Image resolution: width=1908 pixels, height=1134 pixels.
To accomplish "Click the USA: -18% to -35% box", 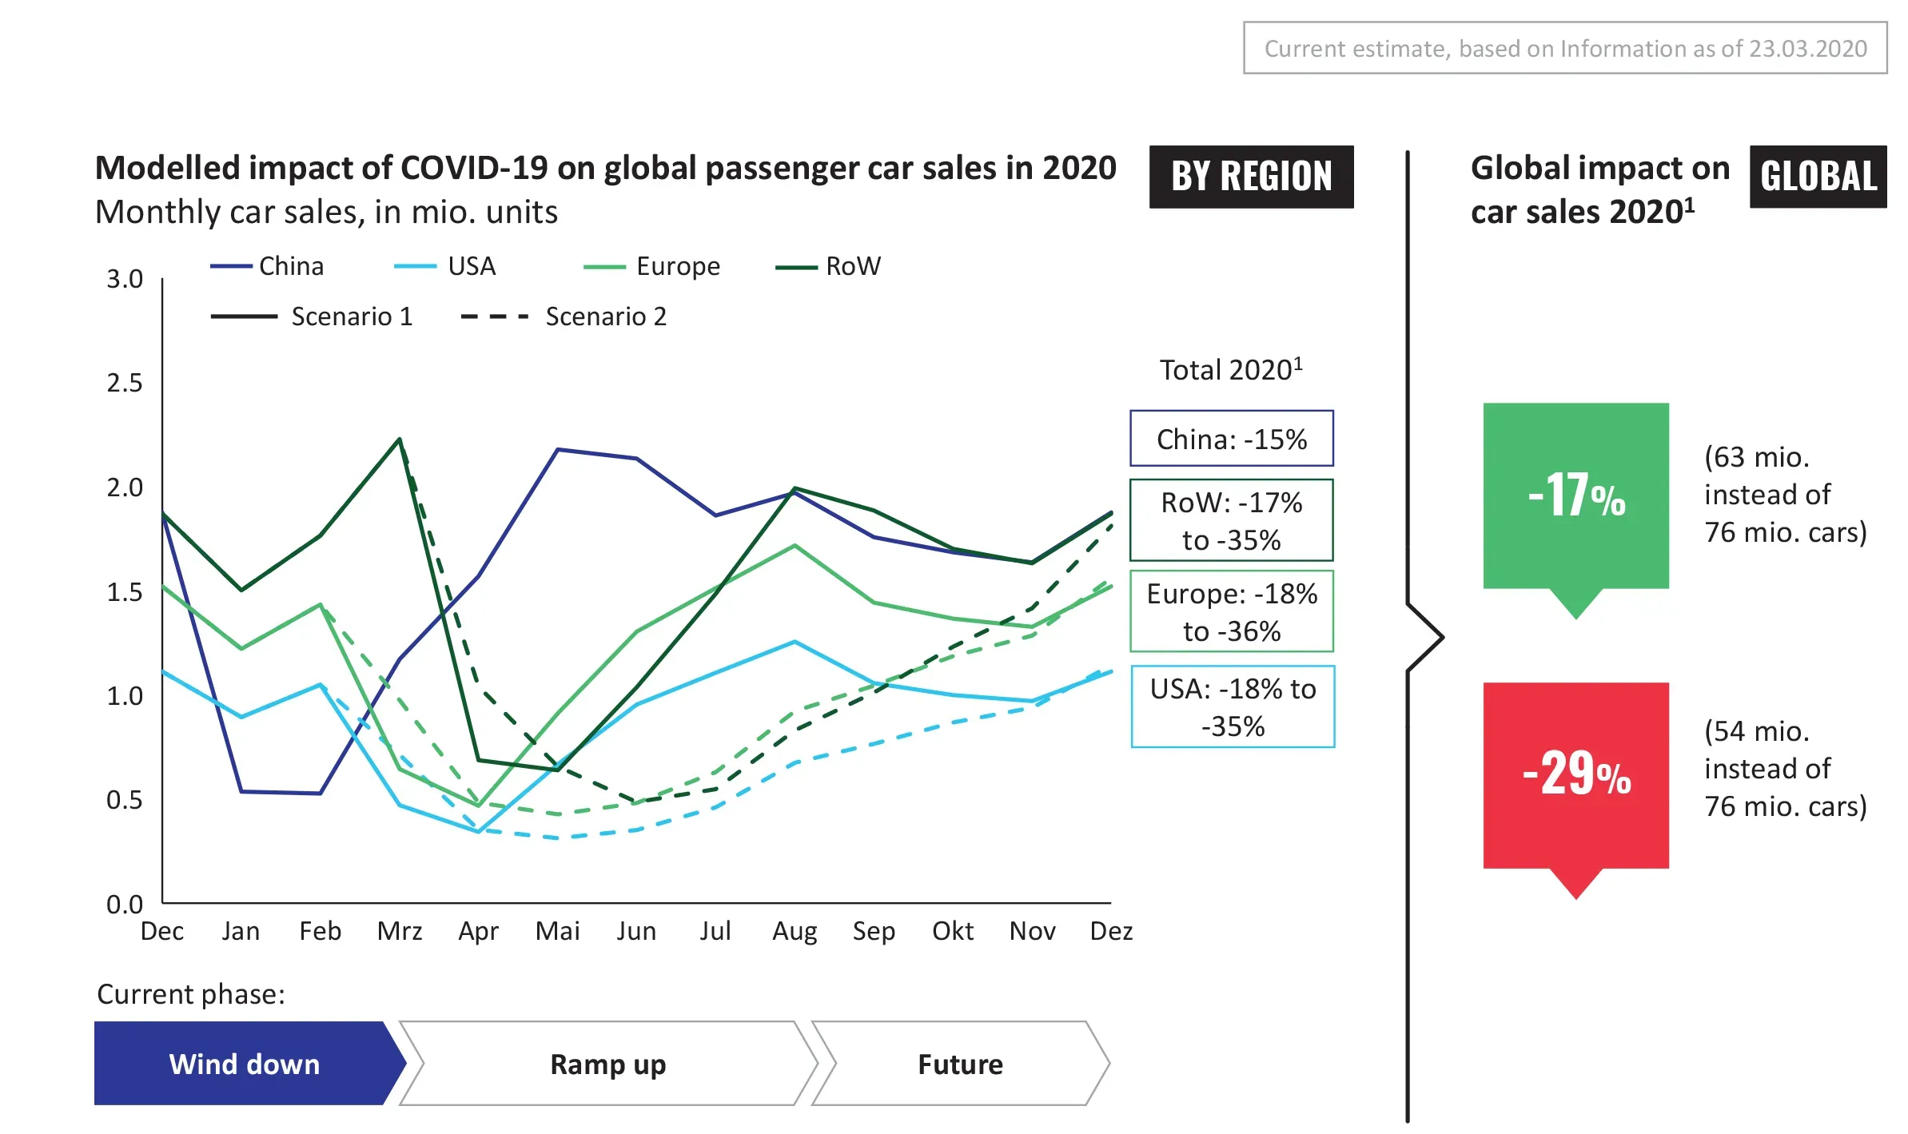I will (x=1233, y=706).
